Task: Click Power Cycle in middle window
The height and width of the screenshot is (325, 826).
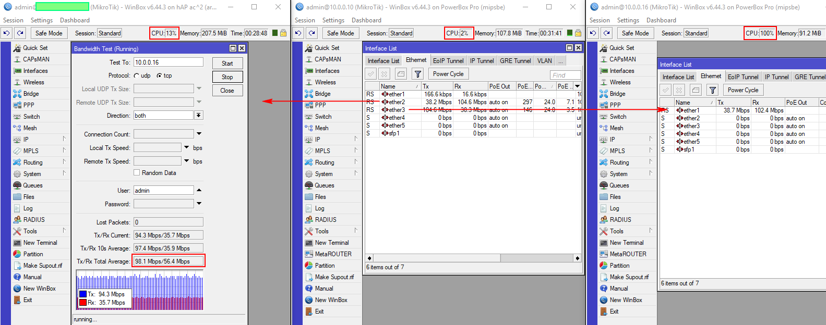Action: coord(448,74)
